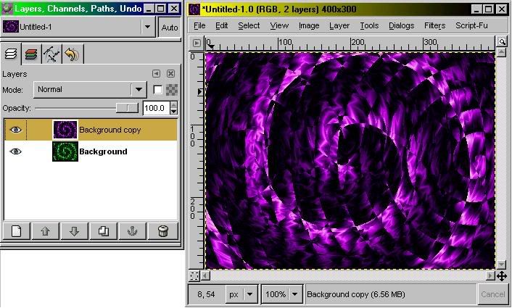Hide the Background copy layer eye

click(16, 130)
